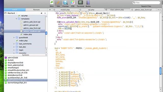Viewport: 163px width, 92px height.
Task: Open admin_edit_form.tpl file
Action: coord(32,22)
